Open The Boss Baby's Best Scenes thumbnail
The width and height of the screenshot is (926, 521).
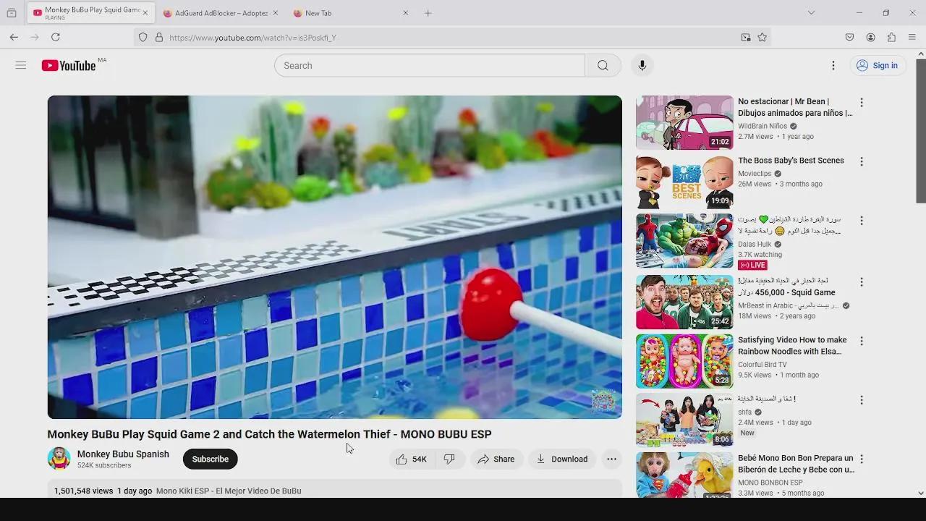pos(684,182)
